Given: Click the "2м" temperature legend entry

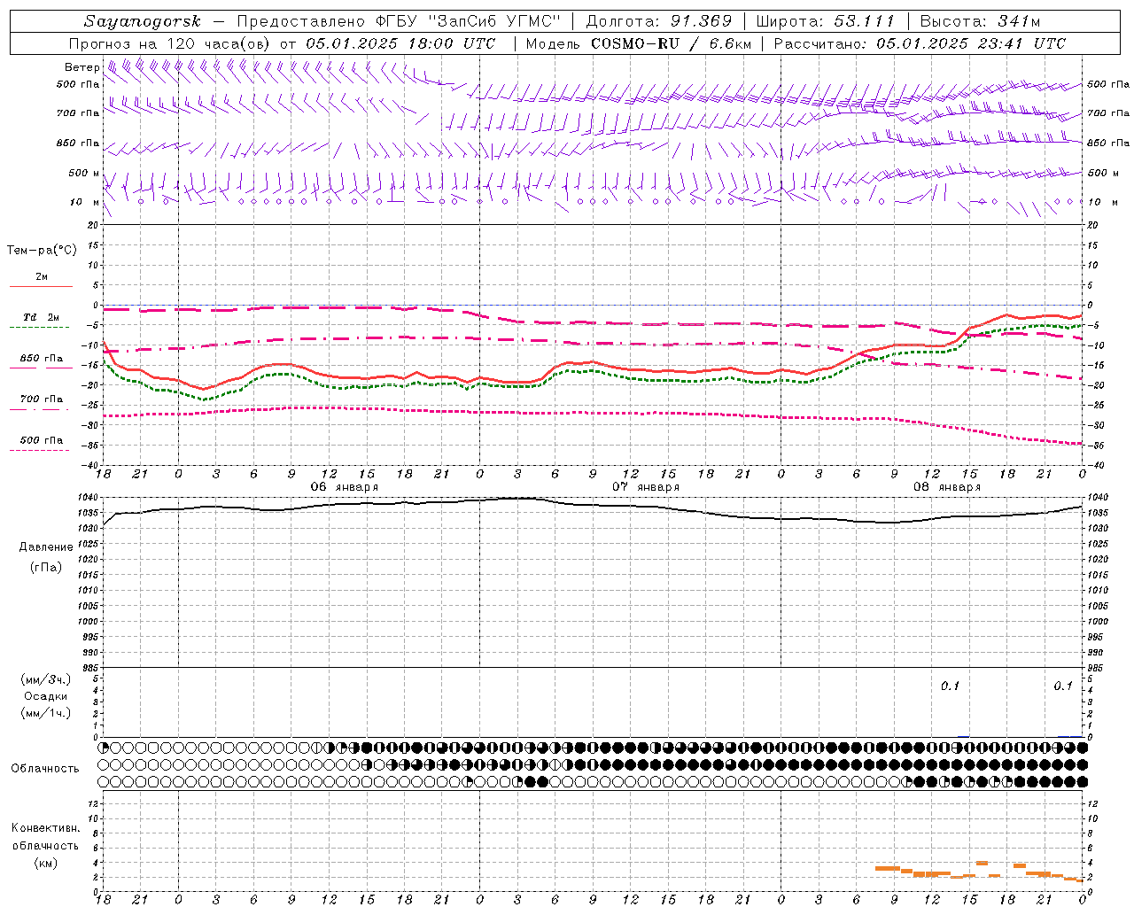Looking at the screenshot, I should click(42, 276).
